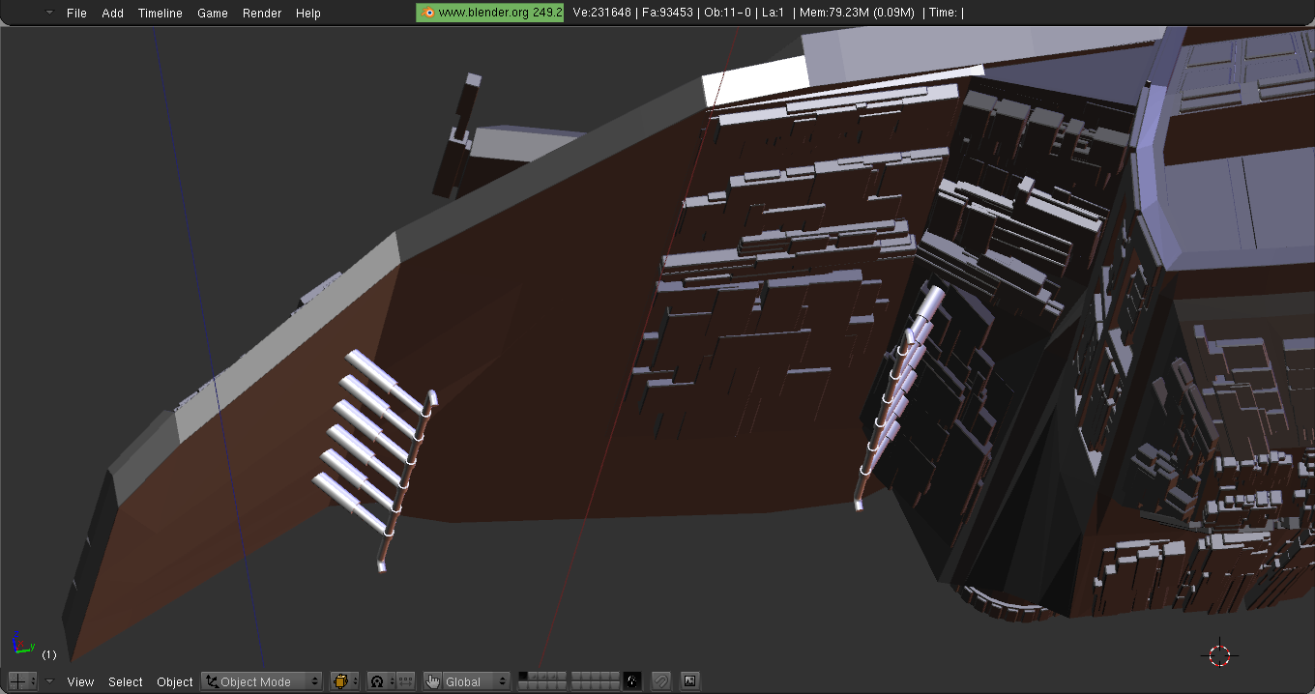
Task: Click the render this window image icon
Action: coord(689,681)
